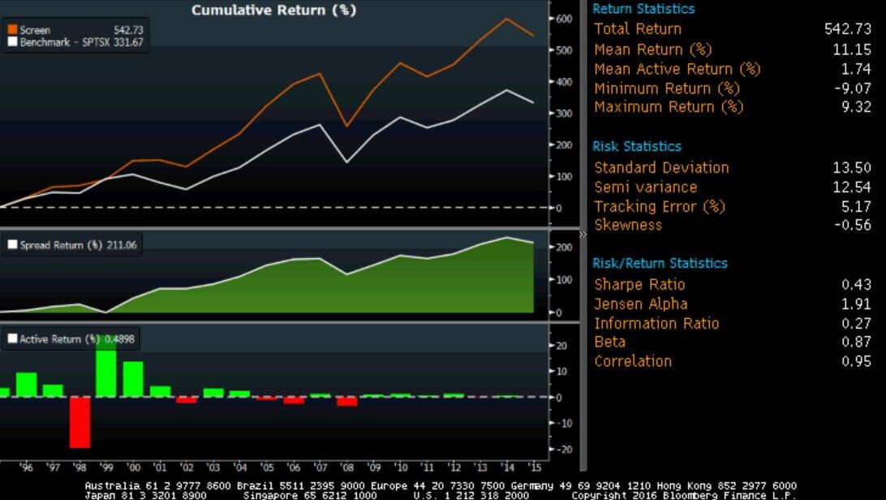Screen dimensions: 886x500
Task: Click the Information Ratio value 0.27
Action: [856, 324]
